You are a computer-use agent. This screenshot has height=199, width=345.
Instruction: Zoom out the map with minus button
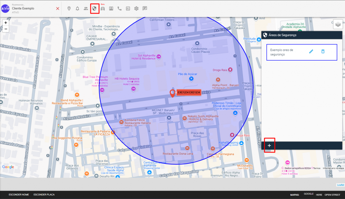pyautogui.click(x=6, y=29)
